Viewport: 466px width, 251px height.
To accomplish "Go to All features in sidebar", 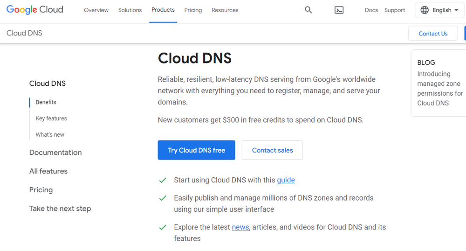I will coord(48,171).
